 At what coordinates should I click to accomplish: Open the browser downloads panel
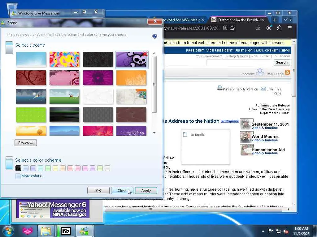(x=258, y=28)
